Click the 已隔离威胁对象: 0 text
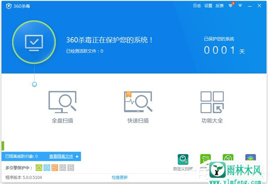268x184 pixels. pos(21,156)
